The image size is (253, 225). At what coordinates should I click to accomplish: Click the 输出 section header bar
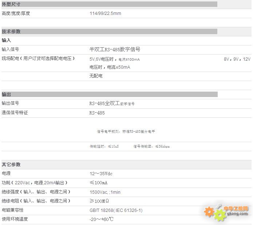tap(109, 95)
